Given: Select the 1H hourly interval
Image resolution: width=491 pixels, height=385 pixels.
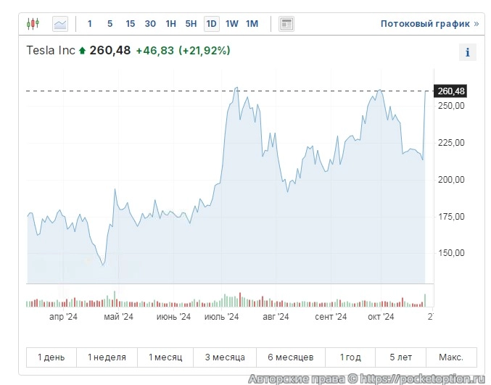Looking at the screenshot, I should (x=171, y=24).
